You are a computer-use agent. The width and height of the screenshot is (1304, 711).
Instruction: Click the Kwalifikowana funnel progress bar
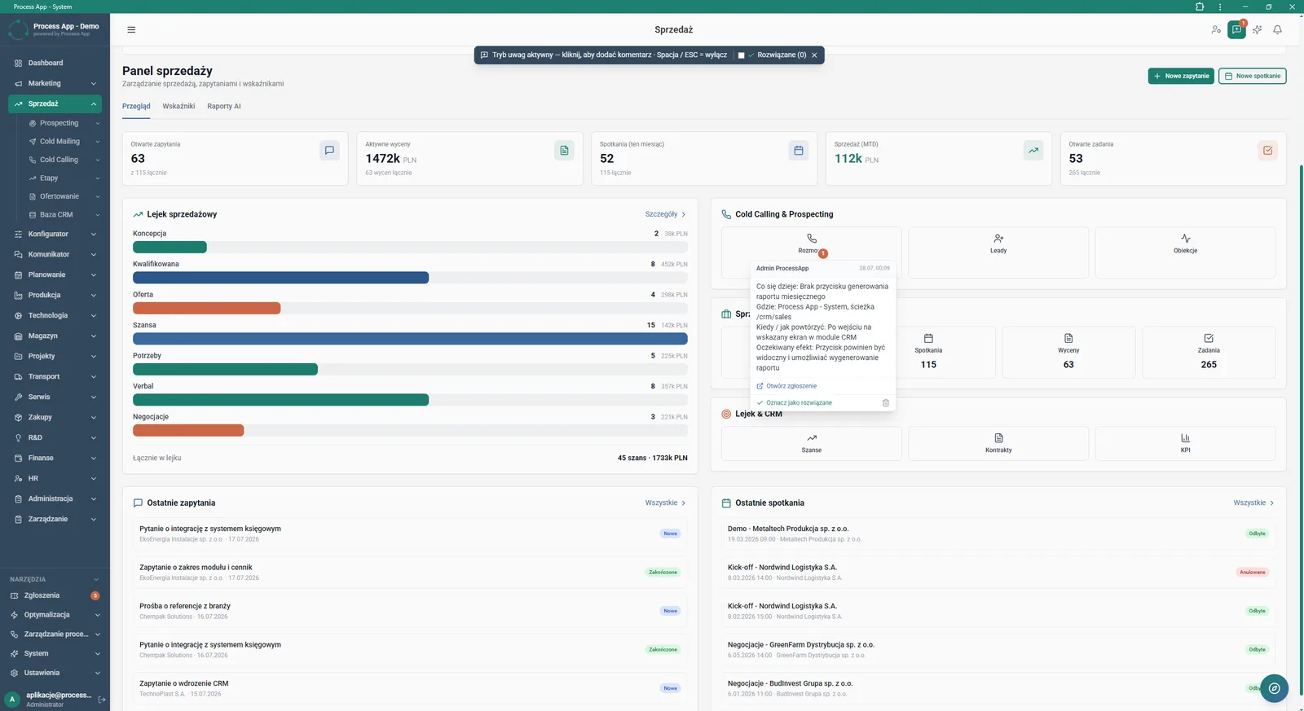pyautogui.click(x=410, y=278)
